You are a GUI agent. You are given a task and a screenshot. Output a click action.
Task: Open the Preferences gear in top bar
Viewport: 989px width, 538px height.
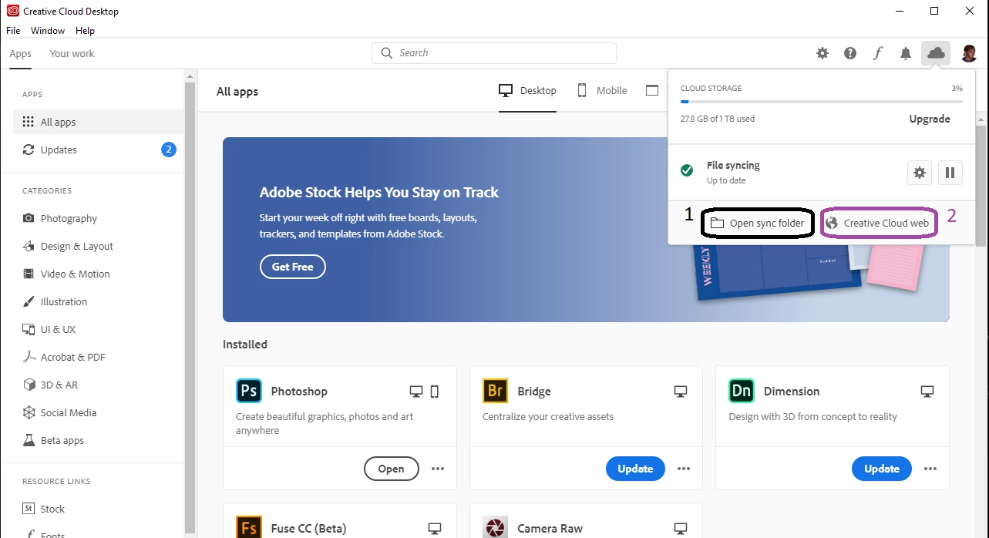coord(822,53)
